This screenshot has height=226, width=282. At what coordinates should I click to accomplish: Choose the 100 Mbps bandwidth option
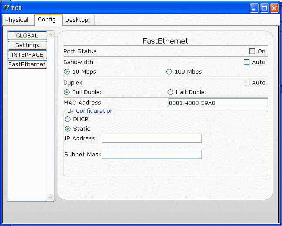pos(169,72)
